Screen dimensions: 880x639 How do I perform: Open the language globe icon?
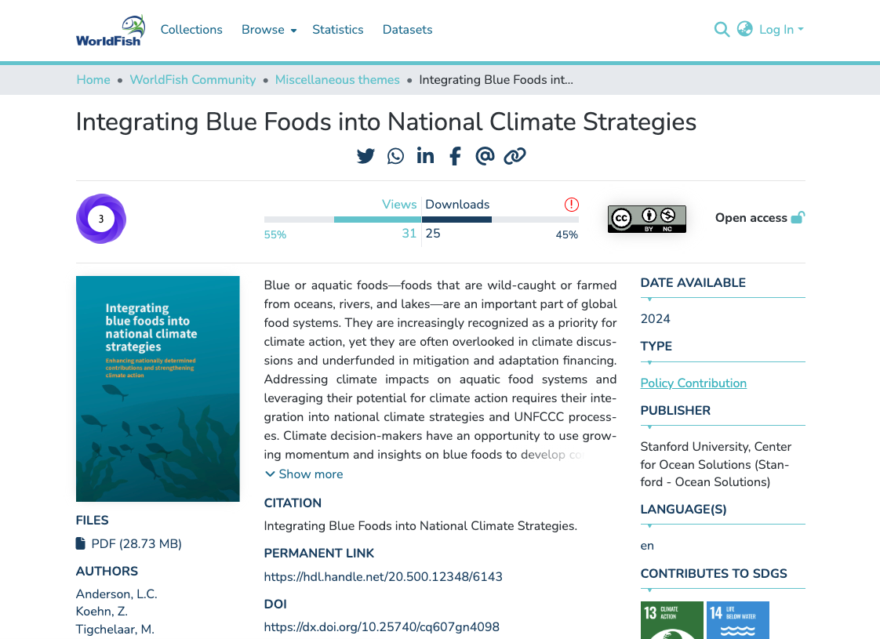click(x=744, y=29)
